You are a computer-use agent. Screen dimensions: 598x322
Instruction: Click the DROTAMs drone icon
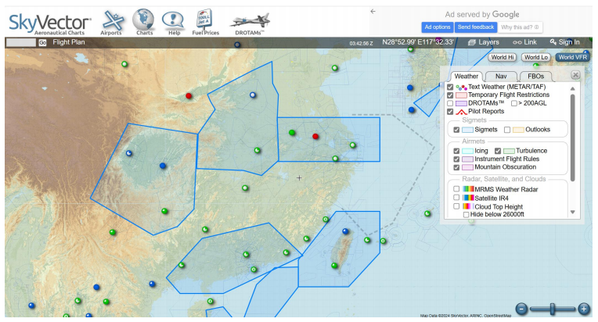[x=251, y=21]
